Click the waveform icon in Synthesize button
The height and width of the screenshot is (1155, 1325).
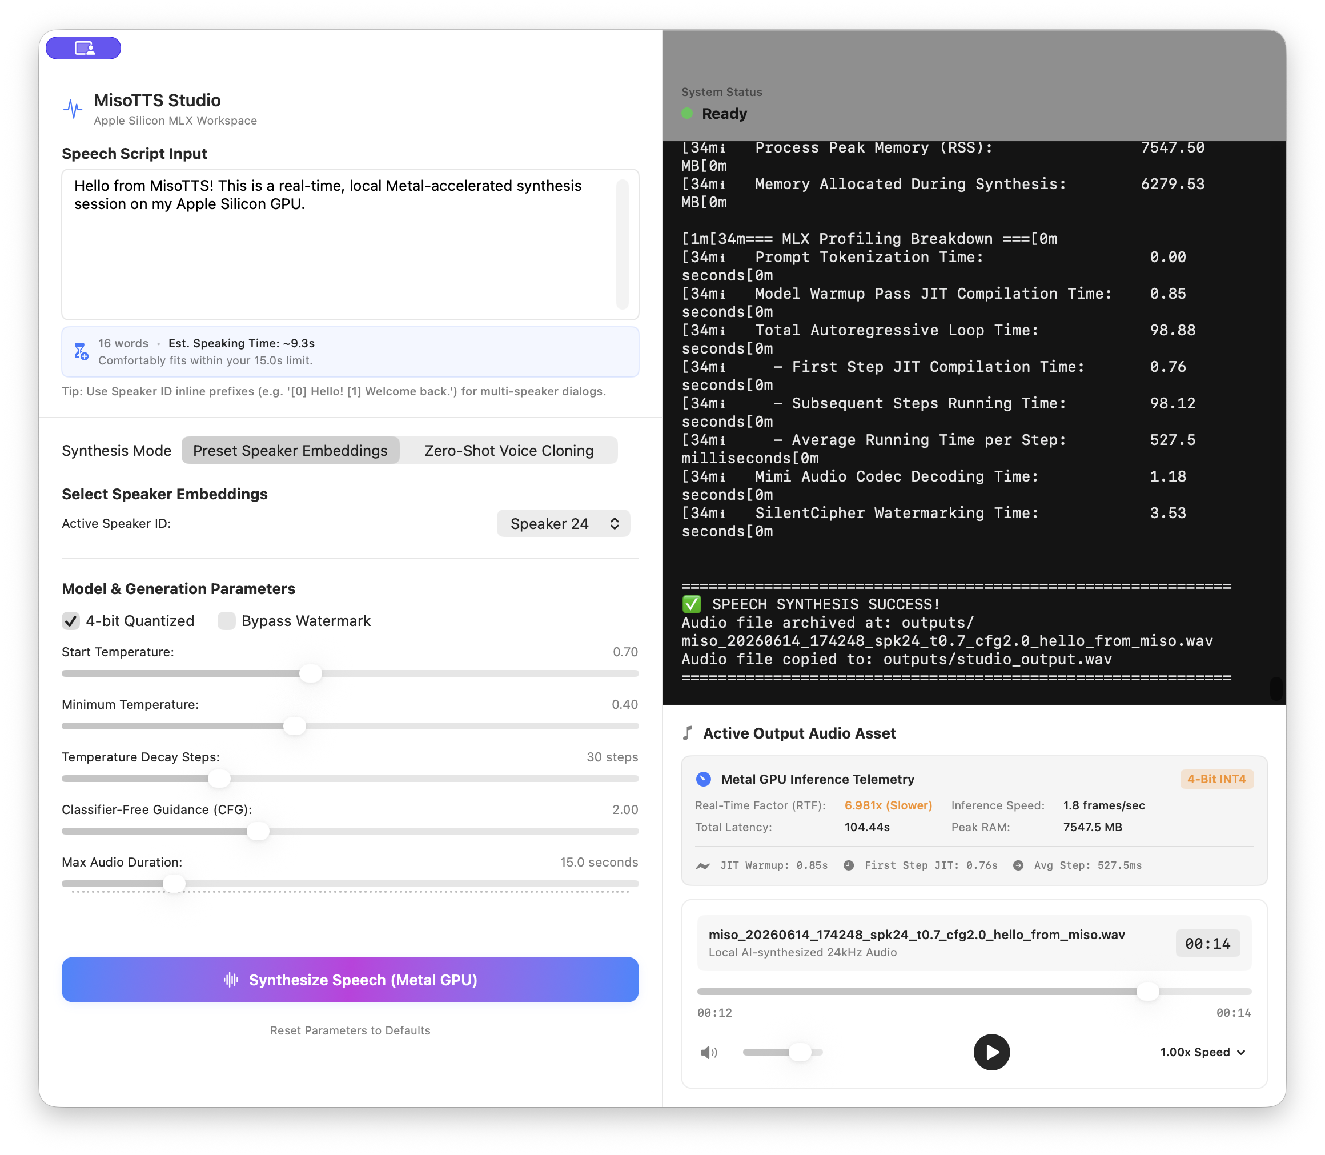coord(231,980)
